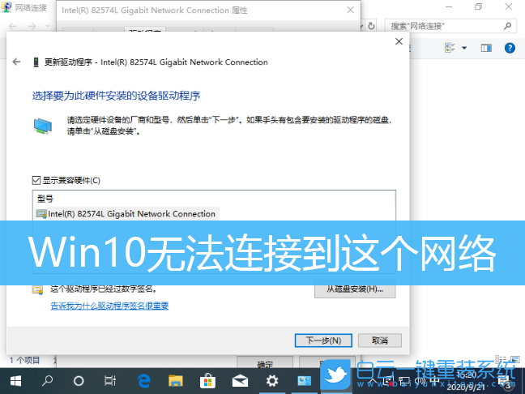Viewport: 525px width, 394px height.
Task: Click the 型号 column header
Action: (45, 199)
